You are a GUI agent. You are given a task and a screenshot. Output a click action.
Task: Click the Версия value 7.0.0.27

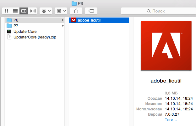[x=172, y=114]
